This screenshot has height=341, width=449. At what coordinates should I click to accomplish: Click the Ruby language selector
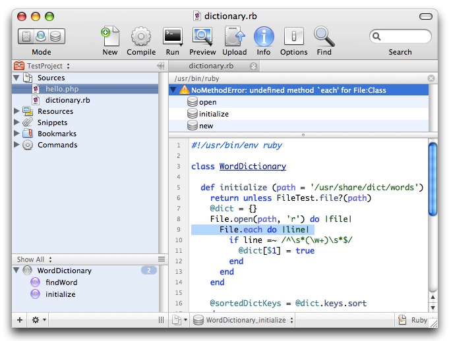pos(413,320)
